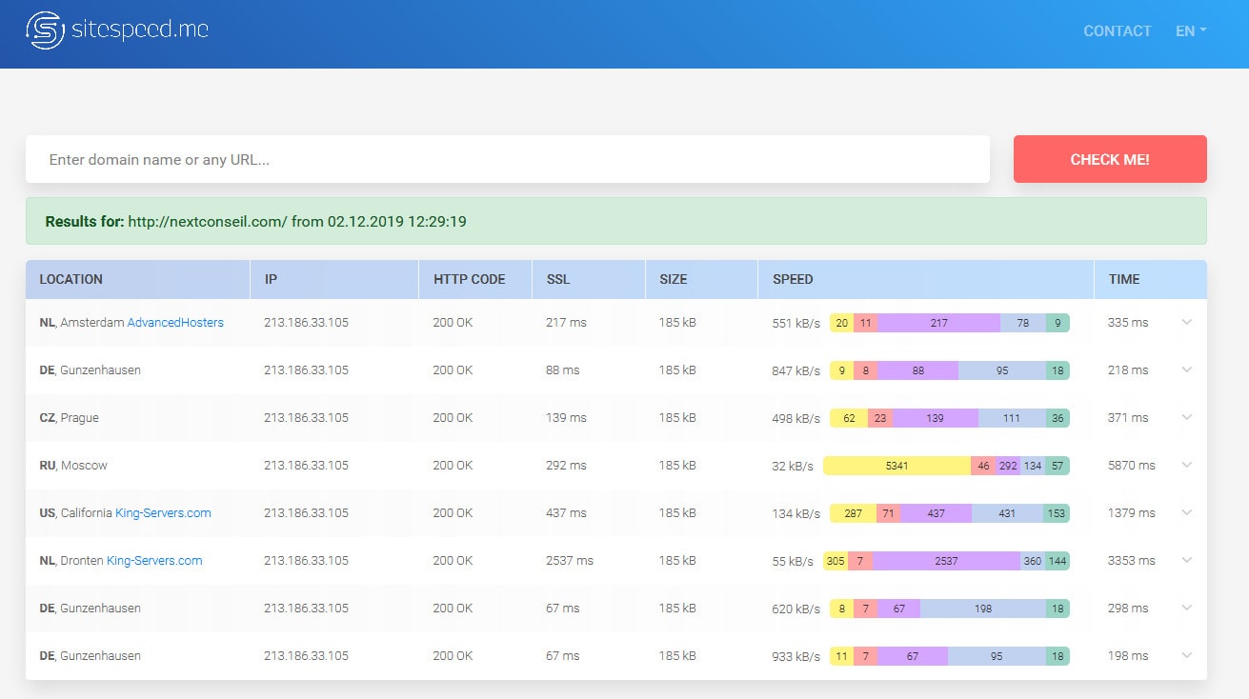Click the TIME column header
Image resolution: width=1249 pixels, height=699 pixels.
tap(1151, 279)
